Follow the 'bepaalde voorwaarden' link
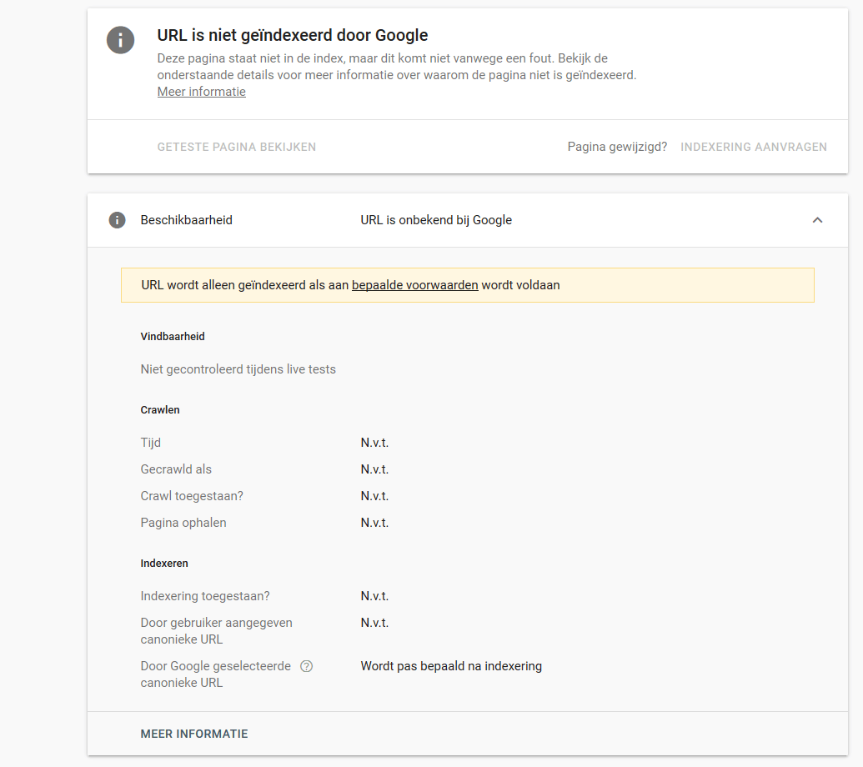This screenshot has height=767, width=863. click(x=414, y=285)
